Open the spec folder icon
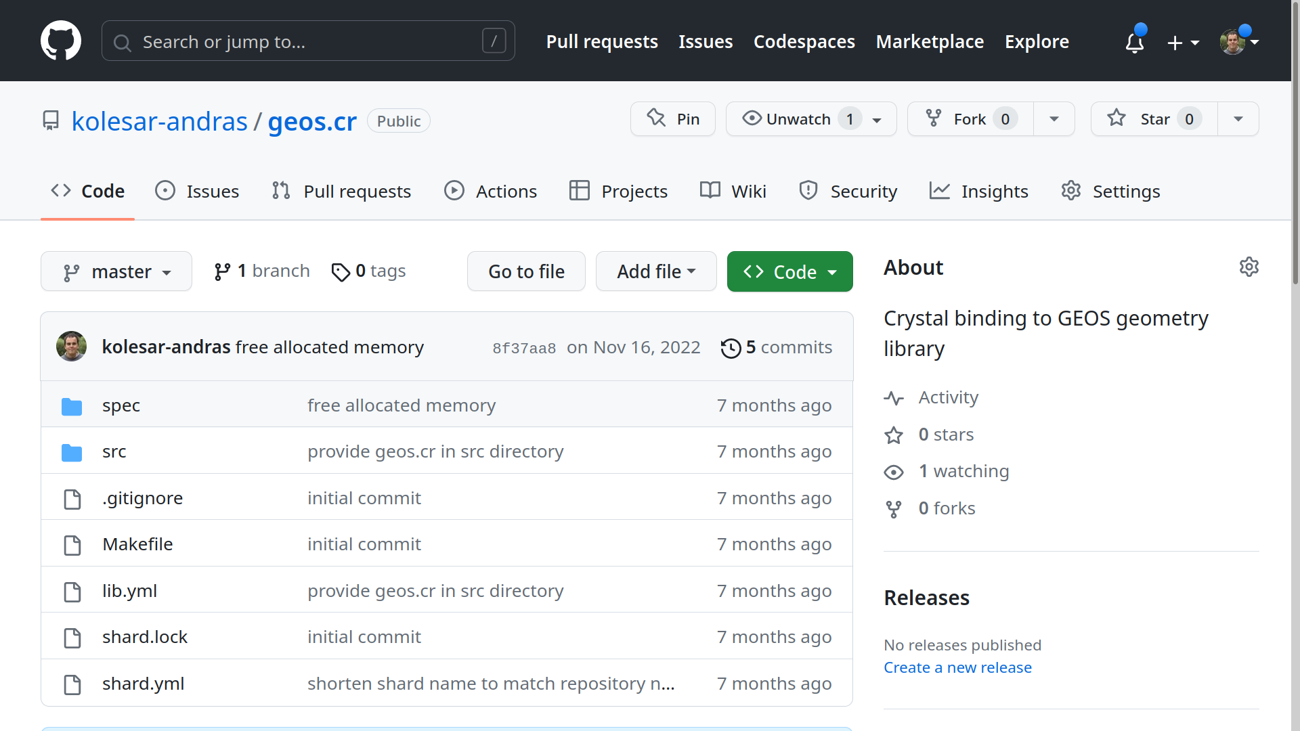This screenshot has width=1300, height=731. 72,406
